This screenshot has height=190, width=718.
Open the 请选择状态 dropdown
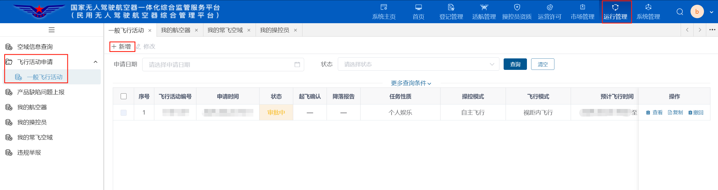(418, 64)
